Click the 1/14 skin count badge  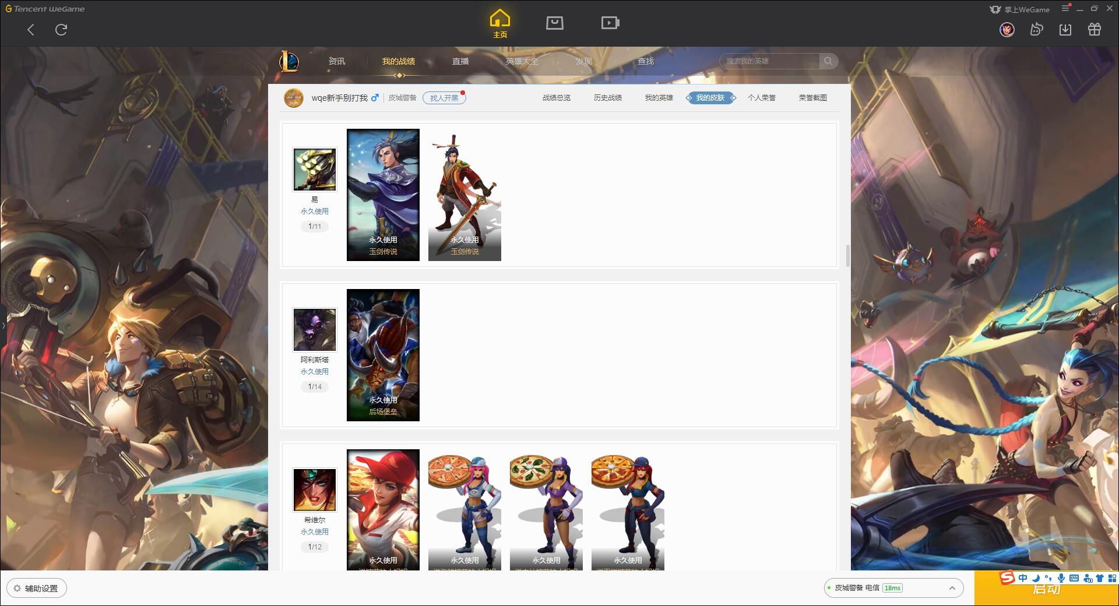pos(315,387)
